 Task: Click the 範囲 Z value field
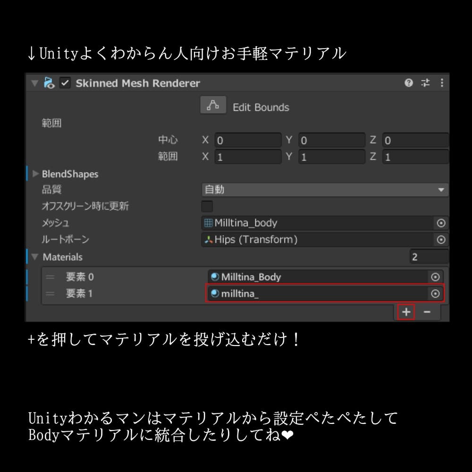(415, 157)
